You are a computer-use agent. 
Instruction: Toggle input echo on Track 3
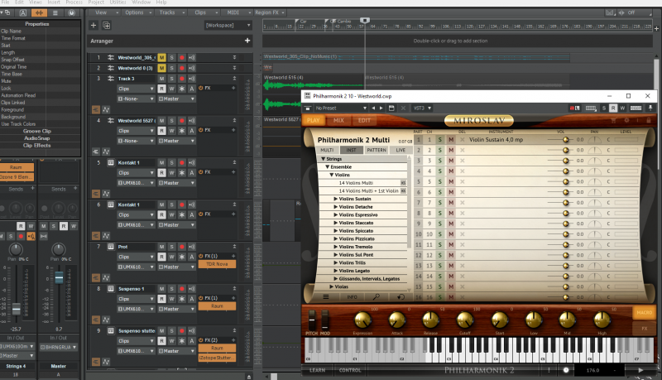tap(192, 79)
